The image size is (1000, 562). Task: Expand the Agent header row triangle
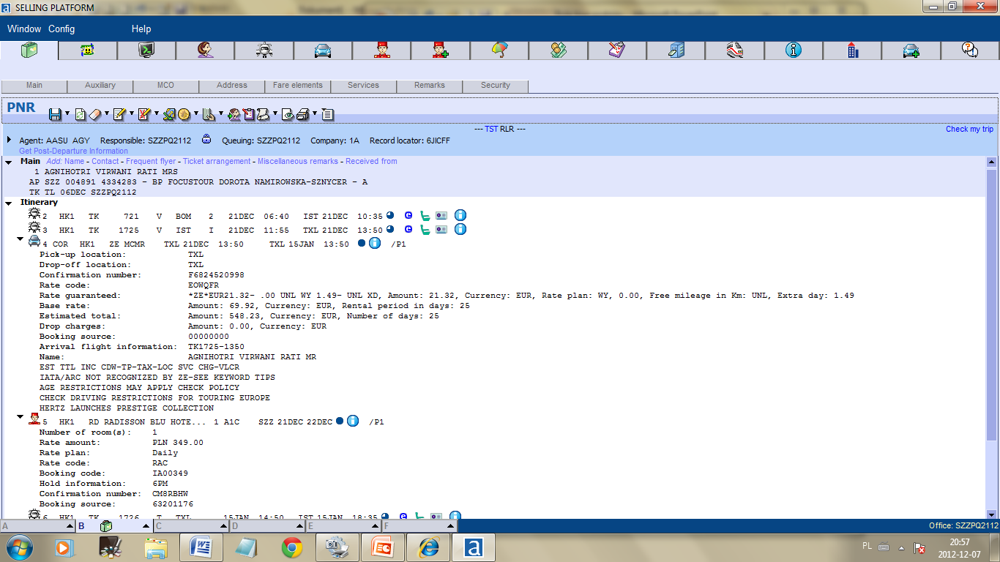[9, 139]
